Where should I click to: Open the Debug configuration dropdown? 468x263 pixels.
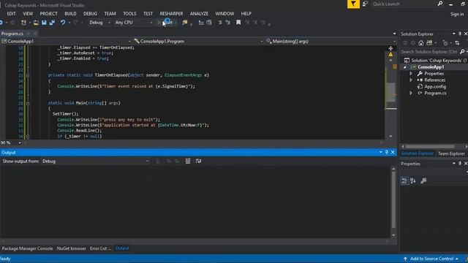(x=99, y=23)
